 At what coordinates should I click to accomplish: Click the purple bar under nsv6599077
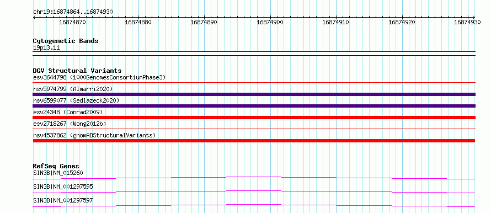[254, 106]
